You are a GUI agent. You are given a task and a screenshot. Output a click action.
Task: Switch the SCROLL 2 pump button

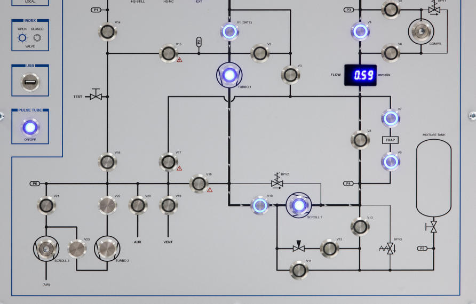46,249
